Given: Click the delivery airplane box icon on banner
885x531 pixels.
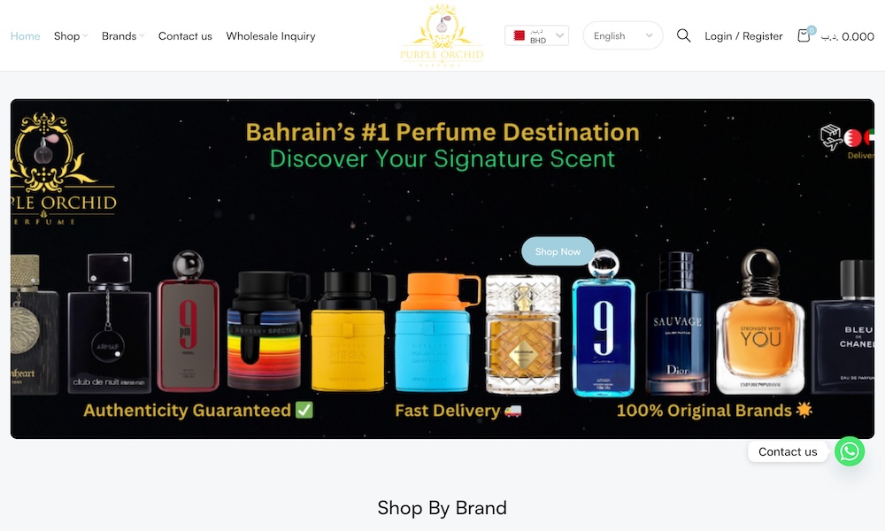Looking at the screenshot, I should pos(831,137).
